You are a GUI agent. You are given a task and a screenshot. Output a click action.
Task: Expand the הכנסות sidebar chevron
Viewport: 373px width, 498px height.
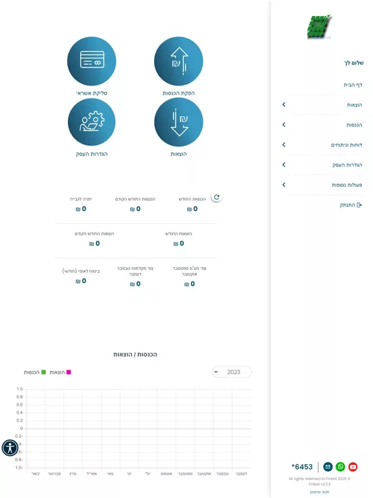click(284, 124)
